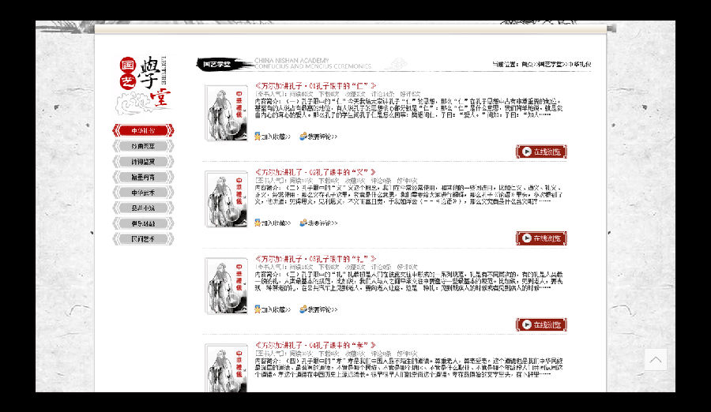Image resolution: width=711 pixels, height=412 pixels.
Task: Open lecture title 03 孔子眼中的"礼"
Action: coord(315,259)
